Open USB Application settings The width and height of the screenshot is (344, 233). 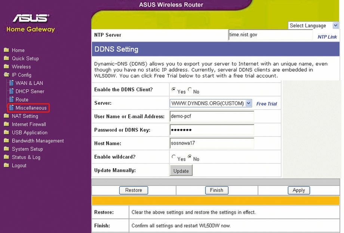tap(30, 132)
